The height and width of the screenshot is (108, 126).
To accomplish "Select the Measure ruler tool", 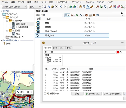I will click(92, 7).
